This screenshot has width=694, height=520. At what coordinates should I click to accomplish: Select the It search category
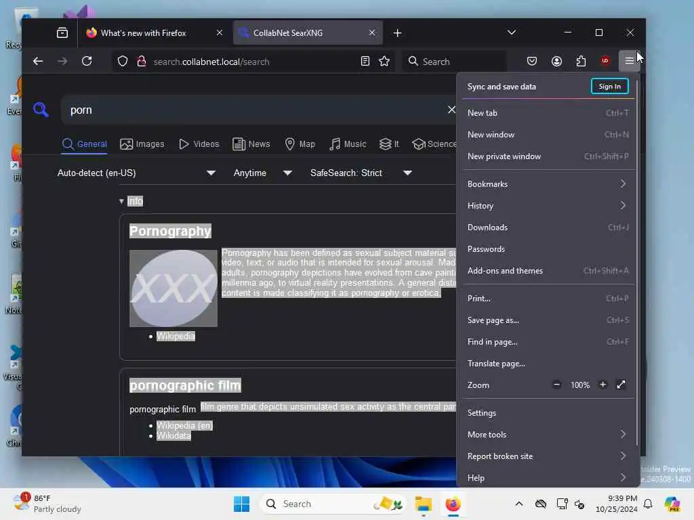(390, 144)
